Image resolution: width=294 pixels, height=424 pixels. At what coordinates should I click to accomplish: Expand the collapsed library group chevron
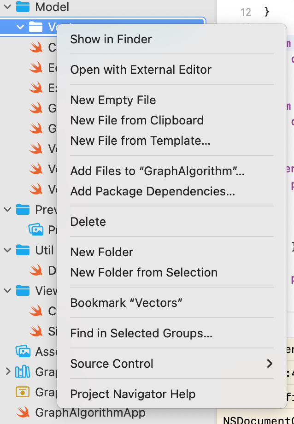click(7, 371)
